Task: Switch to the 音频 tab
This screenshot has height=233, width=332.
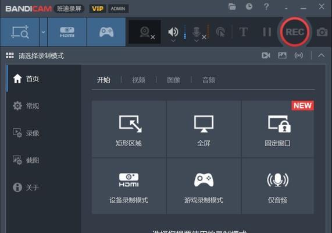Action: [209, 80]
